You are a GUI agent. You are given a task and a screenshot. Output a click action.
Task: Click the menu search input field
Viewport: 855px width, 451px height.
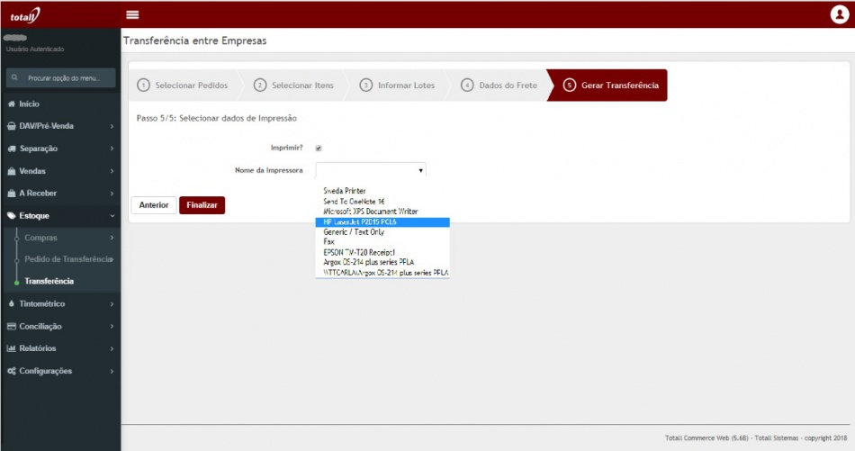(x=67, y=78)
